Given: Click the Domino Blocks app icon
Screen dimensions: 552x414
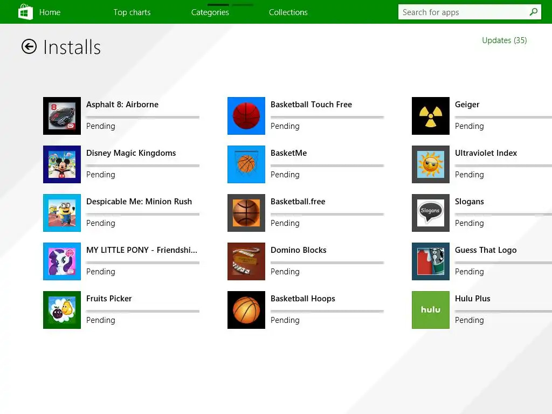Looking at the screenshot, I should point(246,261).
